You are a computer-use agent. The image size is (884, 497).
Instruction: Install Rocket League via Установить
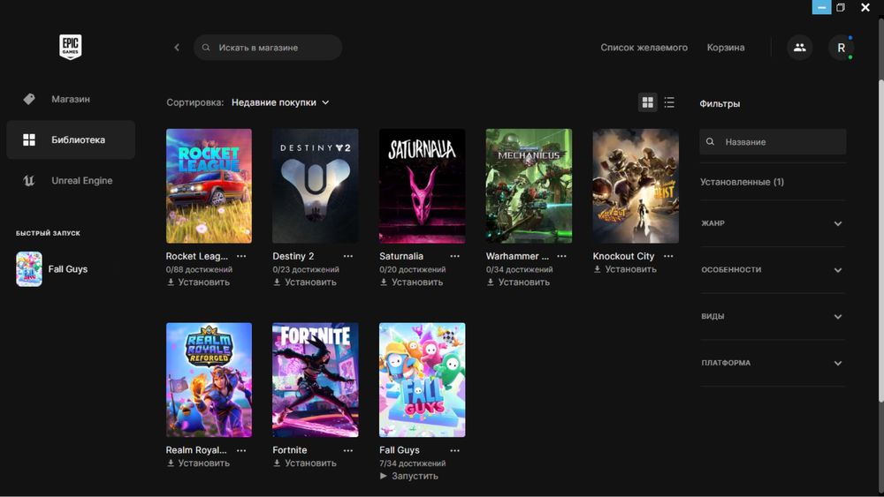point(198,282)
